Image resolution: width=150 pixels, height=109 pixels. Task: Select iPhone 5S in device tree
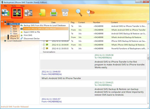point(14,38)
